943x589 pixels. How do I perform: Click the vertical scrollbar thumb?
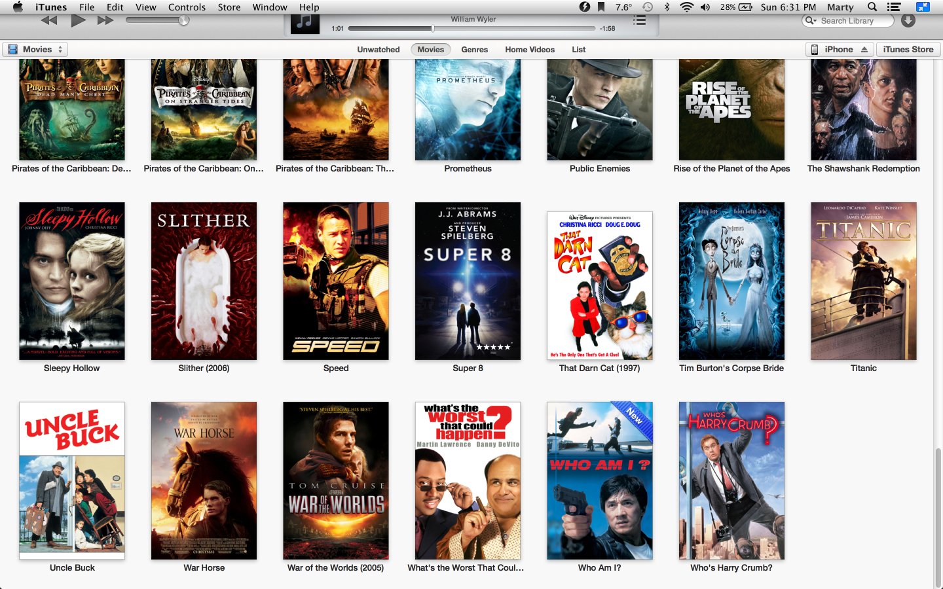pos(938,517)
